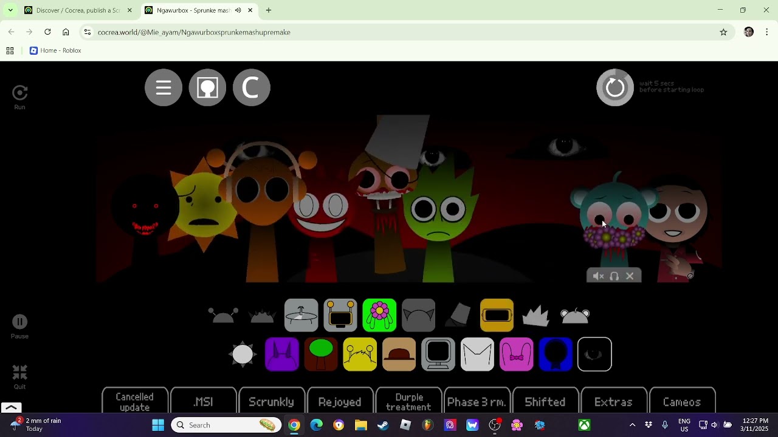
Task: Select the pink bunny bow icon
Action: point(517,354)
